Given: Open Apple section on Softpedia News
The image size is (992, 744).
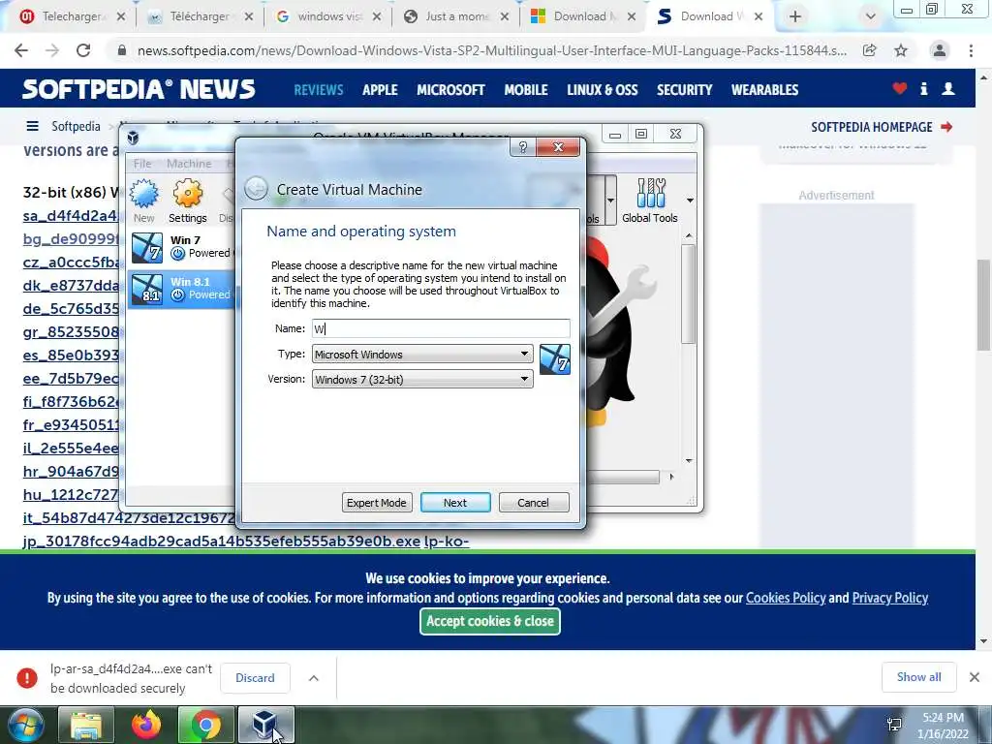Looking at the screenshot, I should pyautogui.click(x=380, y=90).
